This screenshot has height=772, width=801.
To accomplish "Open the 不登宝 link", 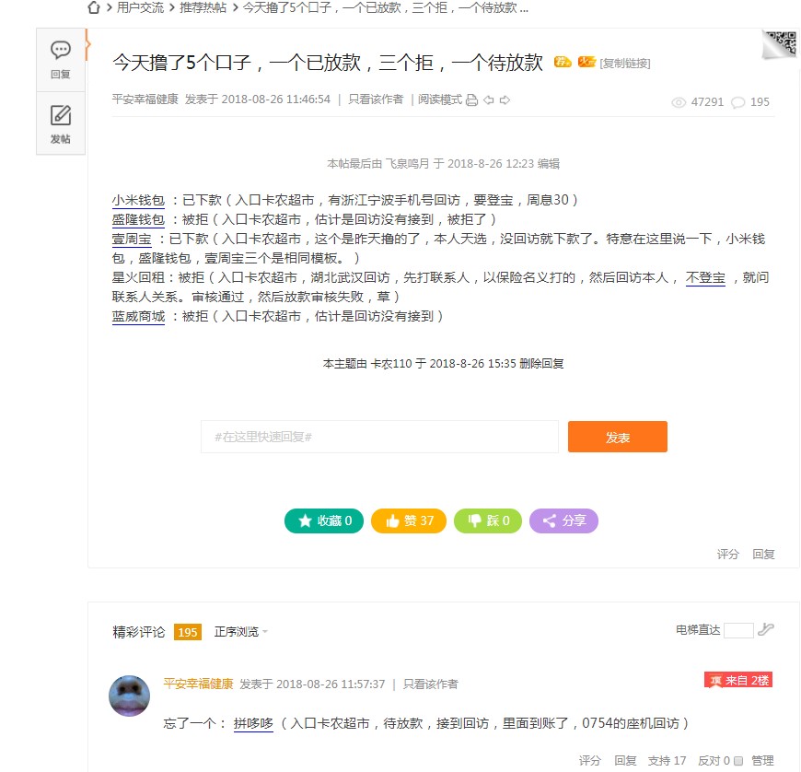I will pos(705,277).
